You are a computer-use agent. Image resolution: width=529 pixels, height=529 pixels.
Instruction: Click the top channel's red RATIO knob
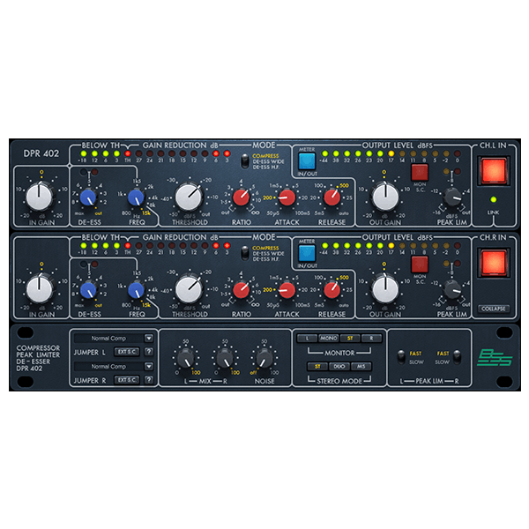242,197
